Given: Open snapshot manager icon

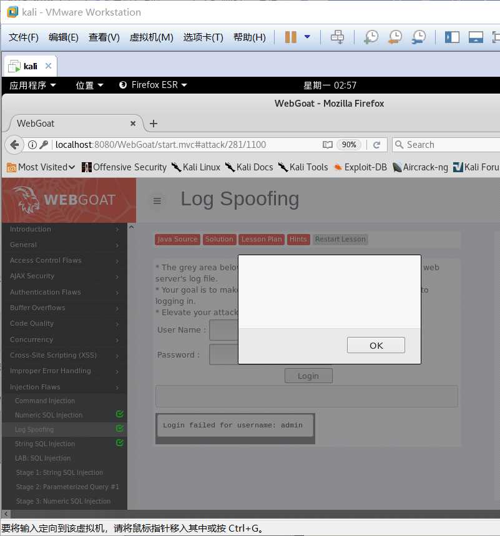Looking at the screenshot, I should pyautogui.click(x=419, y=37).
